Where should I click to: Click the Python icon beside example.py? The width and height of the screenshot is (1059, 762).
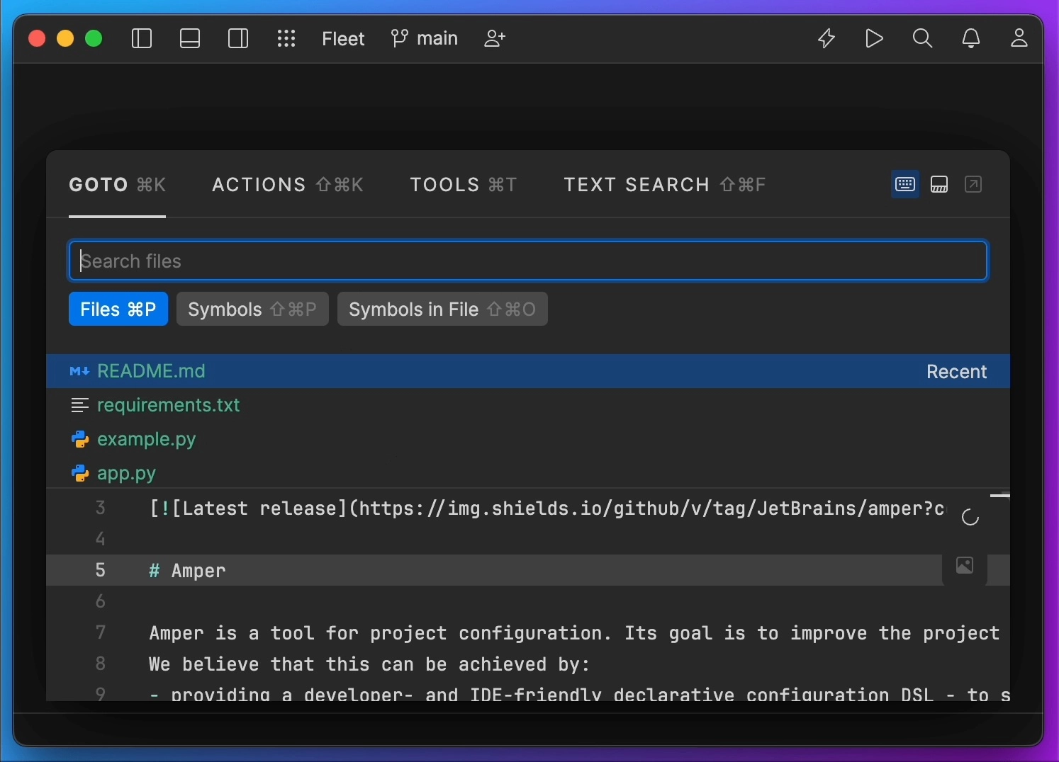point(80,439)
